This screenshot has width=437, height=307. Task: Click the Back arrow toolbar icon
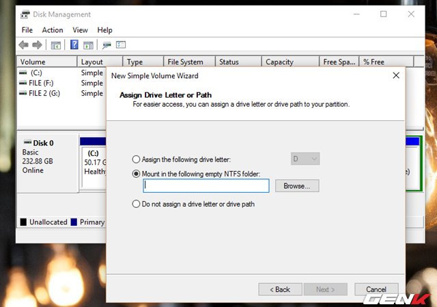(25, 45)
